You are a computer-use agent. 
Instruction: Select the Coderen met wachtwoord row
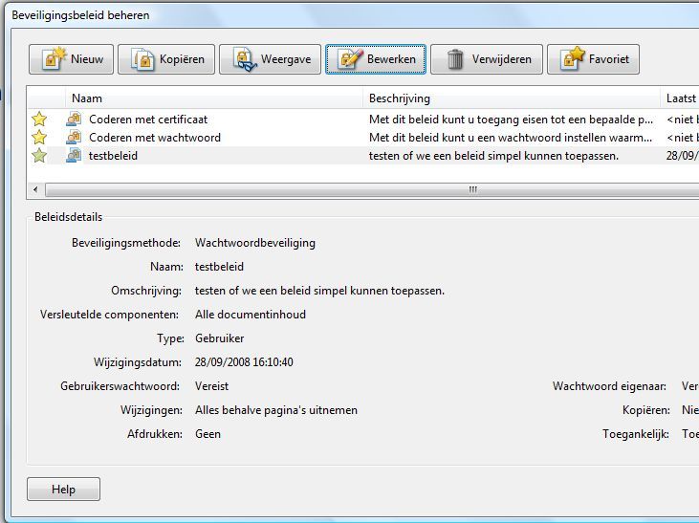tap(154, 138)
